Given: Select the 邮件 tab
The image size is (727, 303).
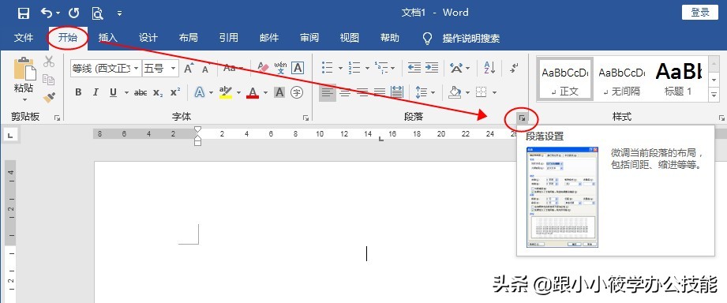Looking at the screenshot, I should pos(269,38).
